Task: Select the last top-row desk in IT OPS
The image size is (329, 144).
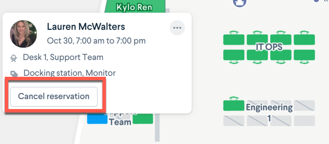Action: coord(304,38)
